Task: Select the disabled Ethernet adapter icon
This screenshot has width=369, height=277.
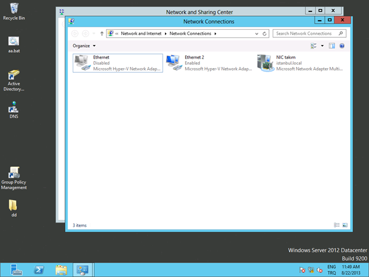Action: click(82, 63)
